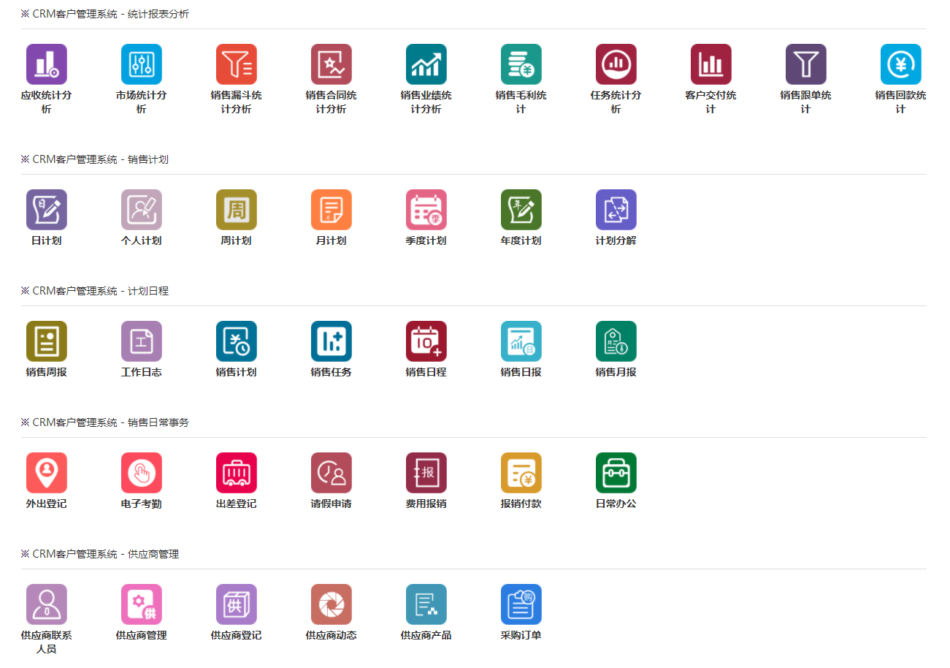Select the 供应商动态 aperture icon

pos(331,604)
